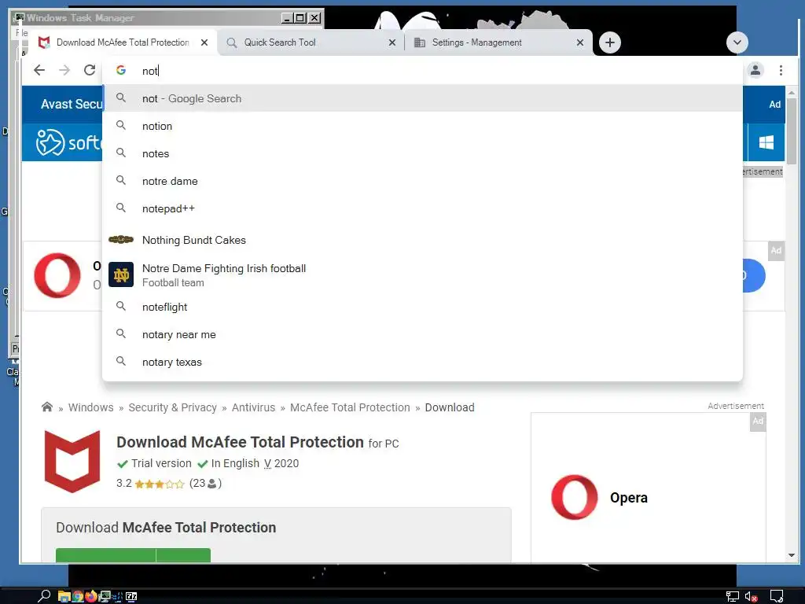Choose the 'notary texas' suggestion
The image size is (805, 604).
[x=422, y=362]
